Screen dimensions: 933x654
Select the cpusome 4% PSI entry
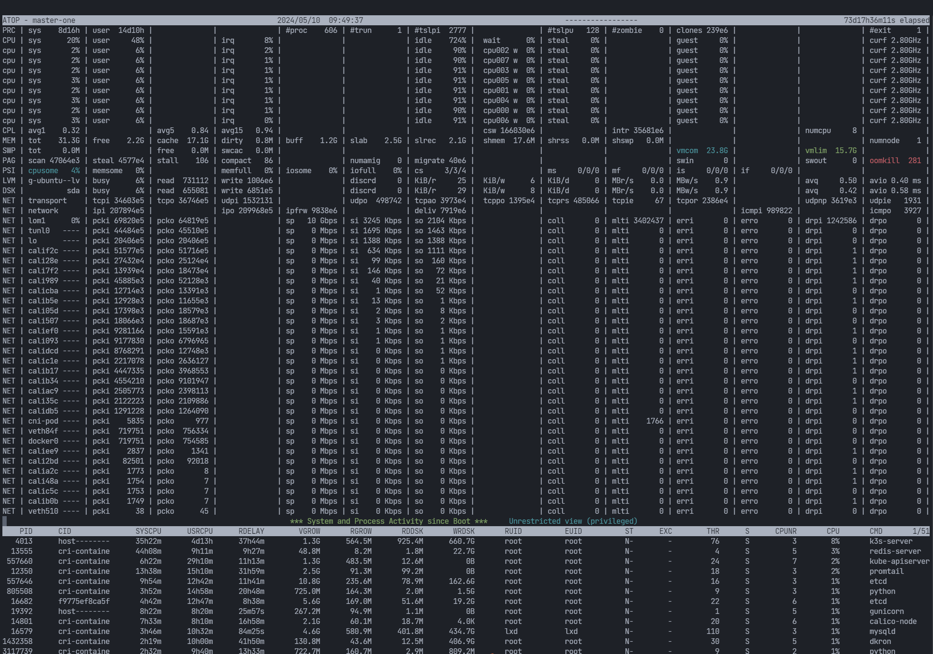click(54, 170)
